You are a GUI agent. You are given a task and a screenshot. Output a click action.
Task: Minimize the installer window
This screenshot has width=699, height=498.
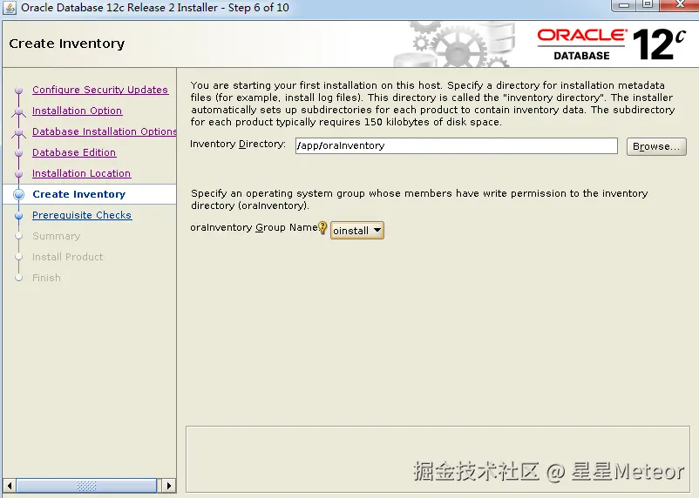click(624, 5)
